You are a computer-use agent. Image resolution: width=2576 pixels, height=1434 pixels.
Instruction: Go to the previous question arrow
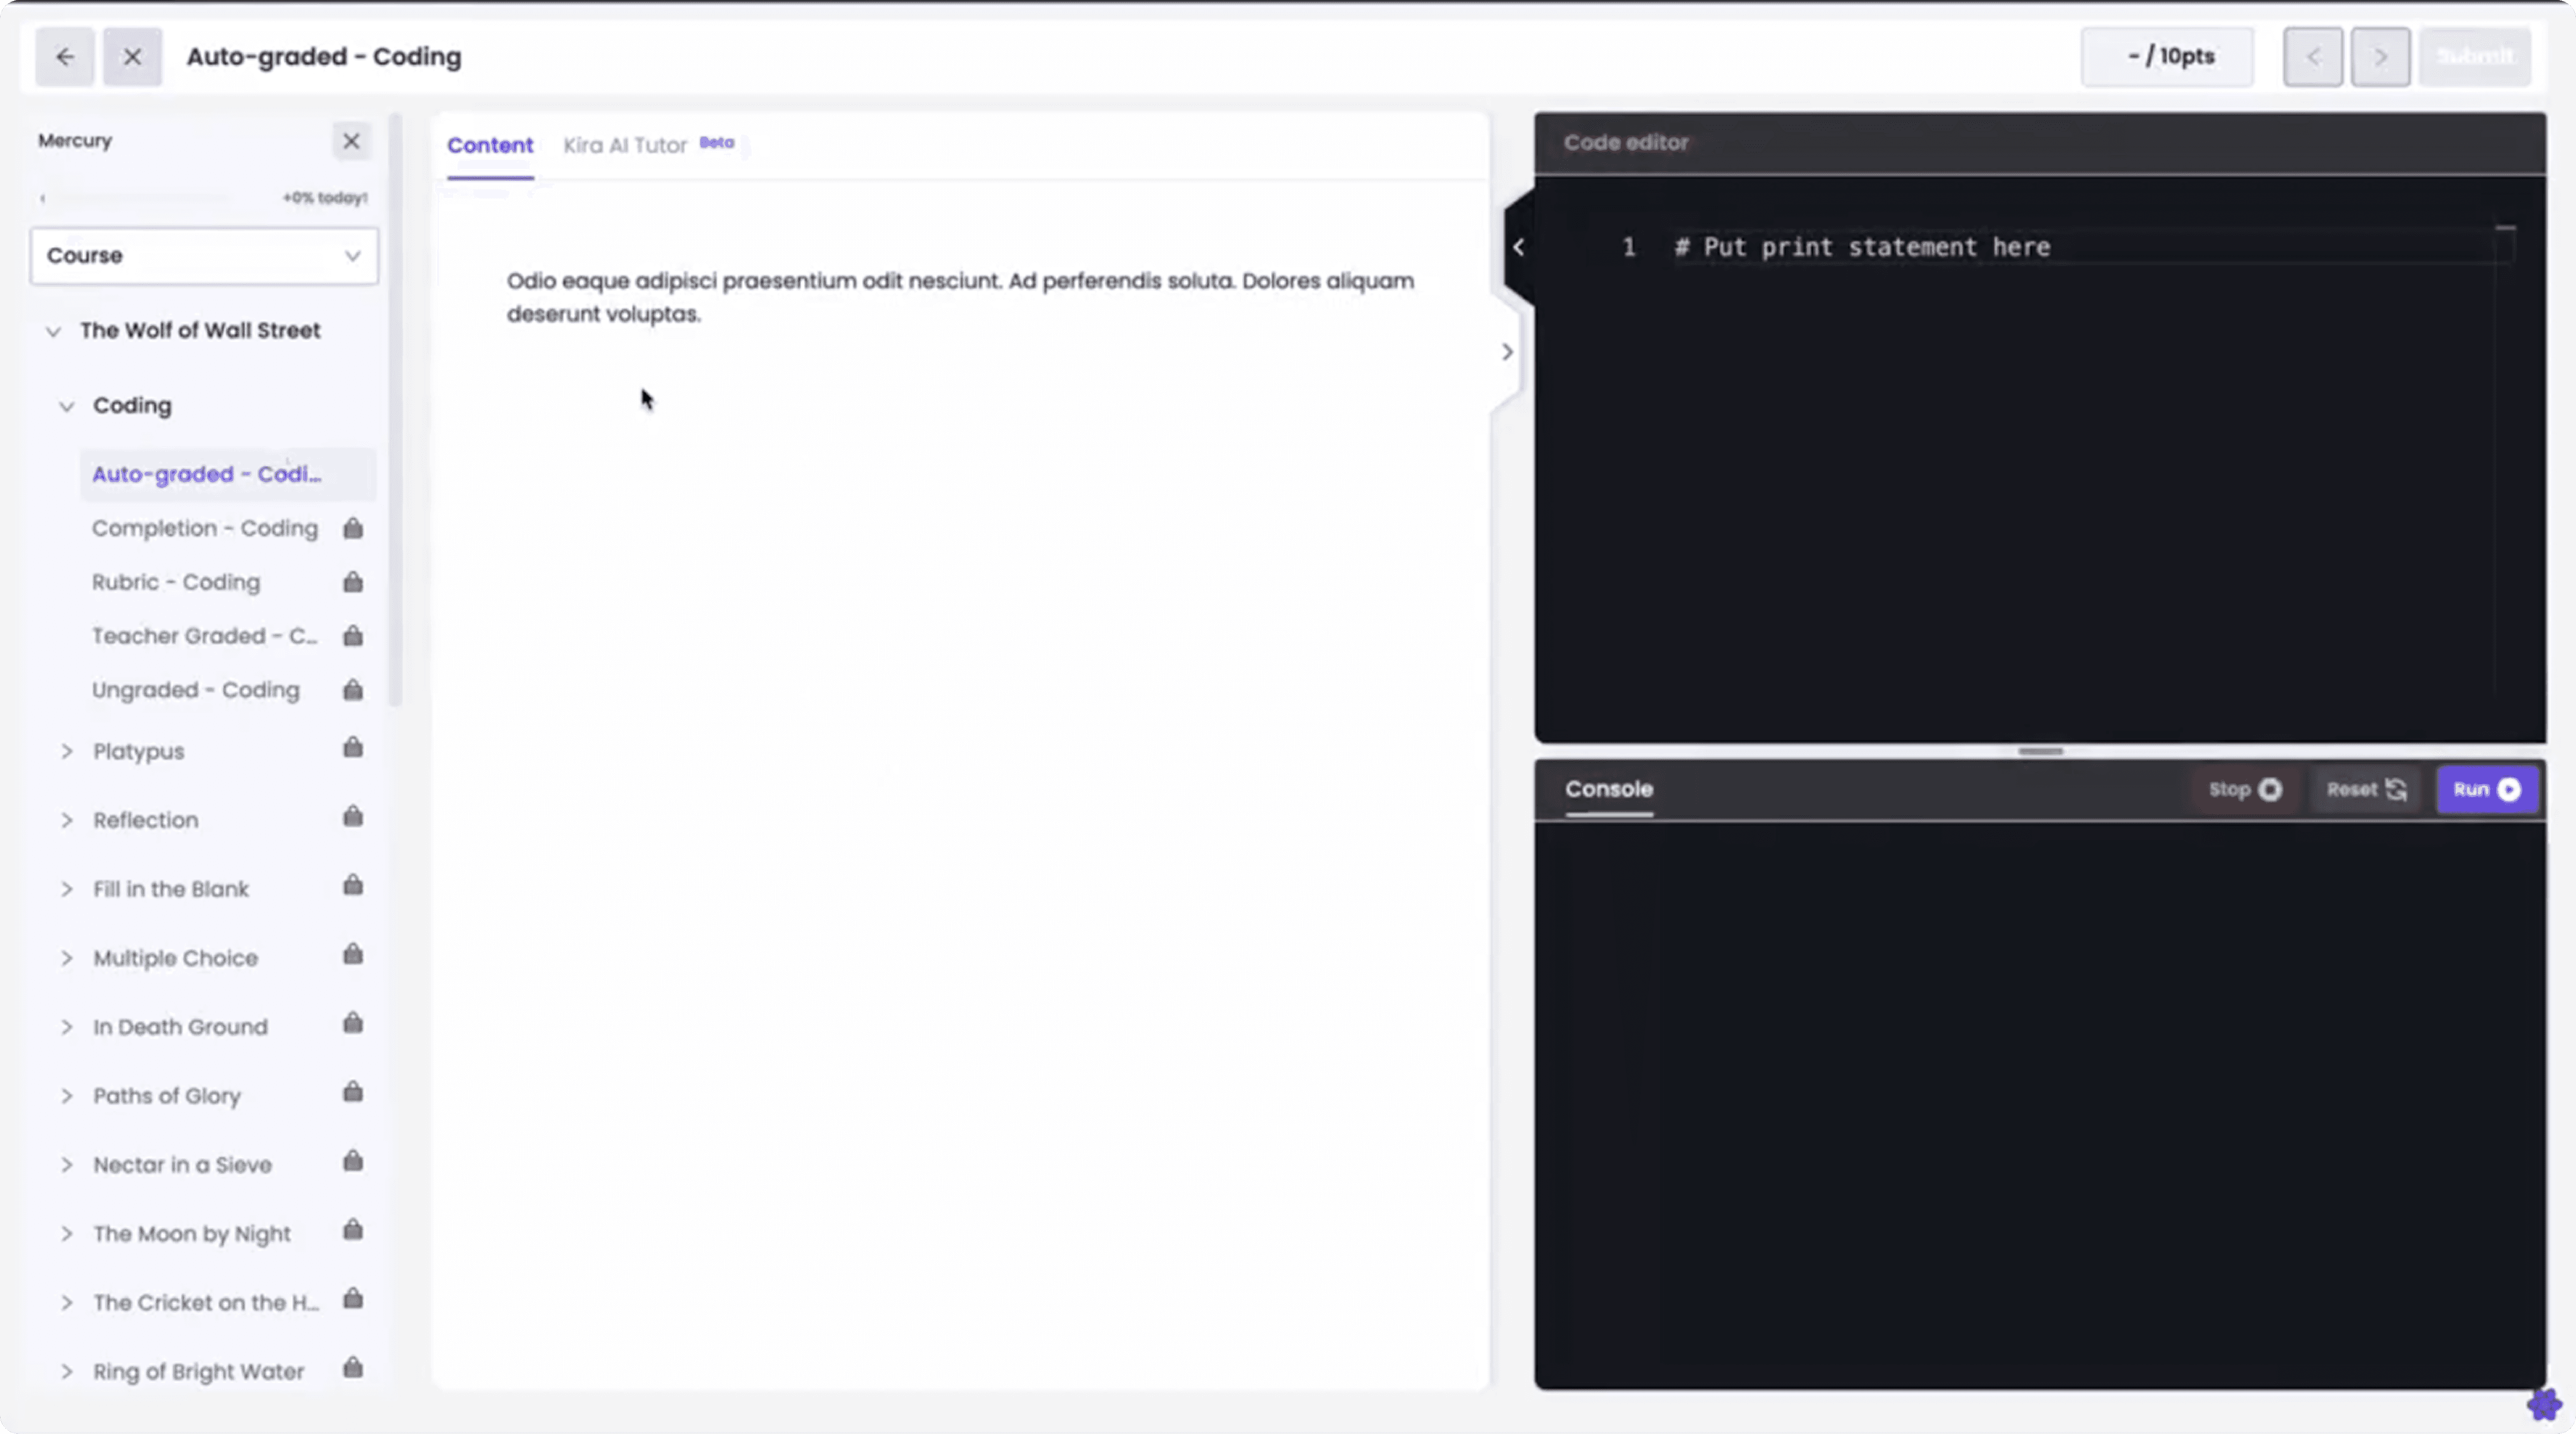tap(2312, 57)
